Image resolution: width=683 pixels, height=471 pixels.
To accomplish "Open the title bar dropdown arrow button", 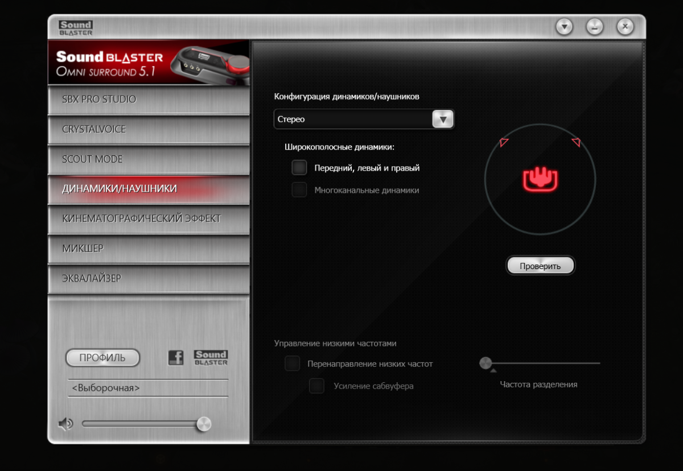I will (x=564, y=27).
